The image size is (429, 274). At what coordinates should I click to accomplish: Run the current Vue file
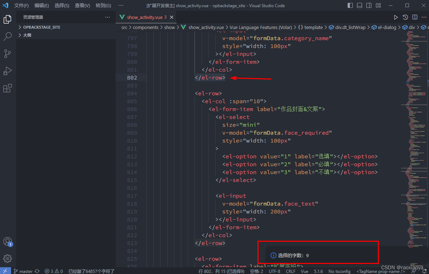(x=396, y=17)
